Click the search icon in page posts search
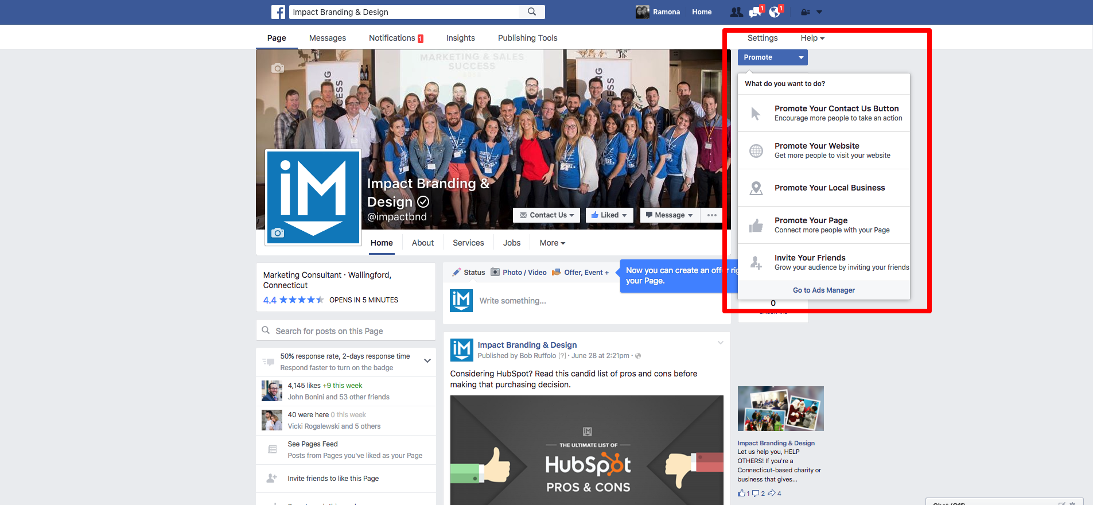This screenshot has width=1093, height=505. tap(266, 331)
